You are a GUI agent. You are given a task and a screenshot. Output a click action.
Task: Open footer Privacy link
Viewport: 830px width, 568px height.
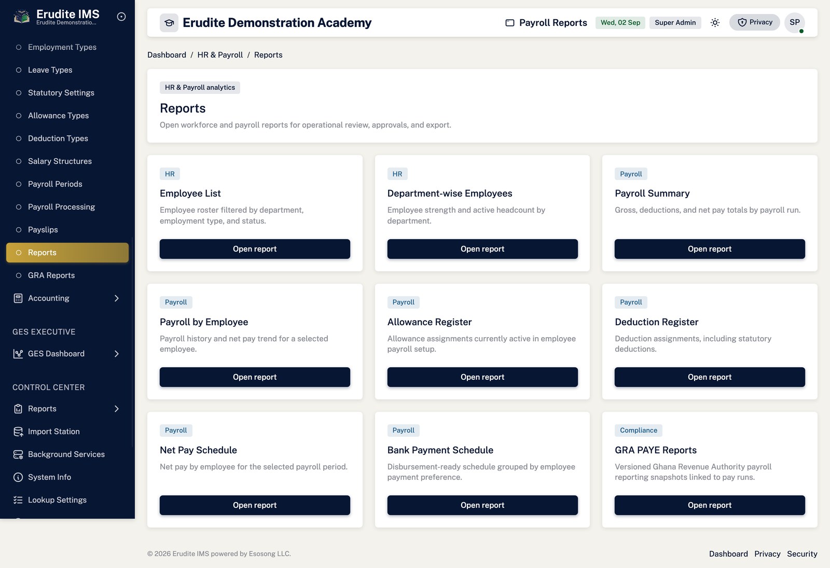click(x=767, y=554)
